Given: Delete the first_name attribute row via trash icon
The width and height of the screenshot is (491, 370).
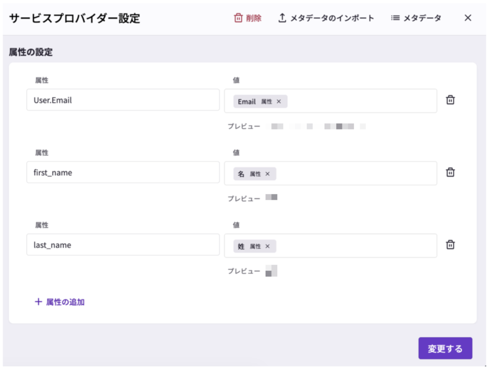Looking at the screenshot, I should tap(450, 173).
